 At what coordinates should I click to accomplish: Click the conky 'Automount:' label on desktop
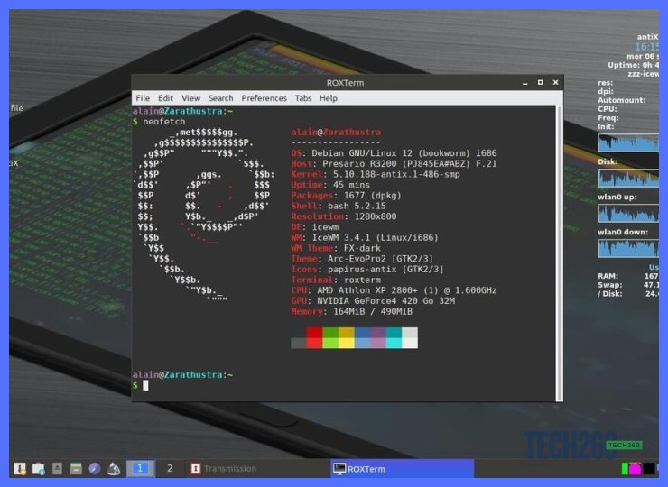pyautogui.click(x=622, y=100)
